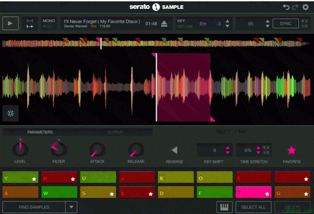Image resolution: width=314 pixels, height=214 pixels.
Task: Click the waveform options icon bottom-left of waveform
Action: coord(10,113)
